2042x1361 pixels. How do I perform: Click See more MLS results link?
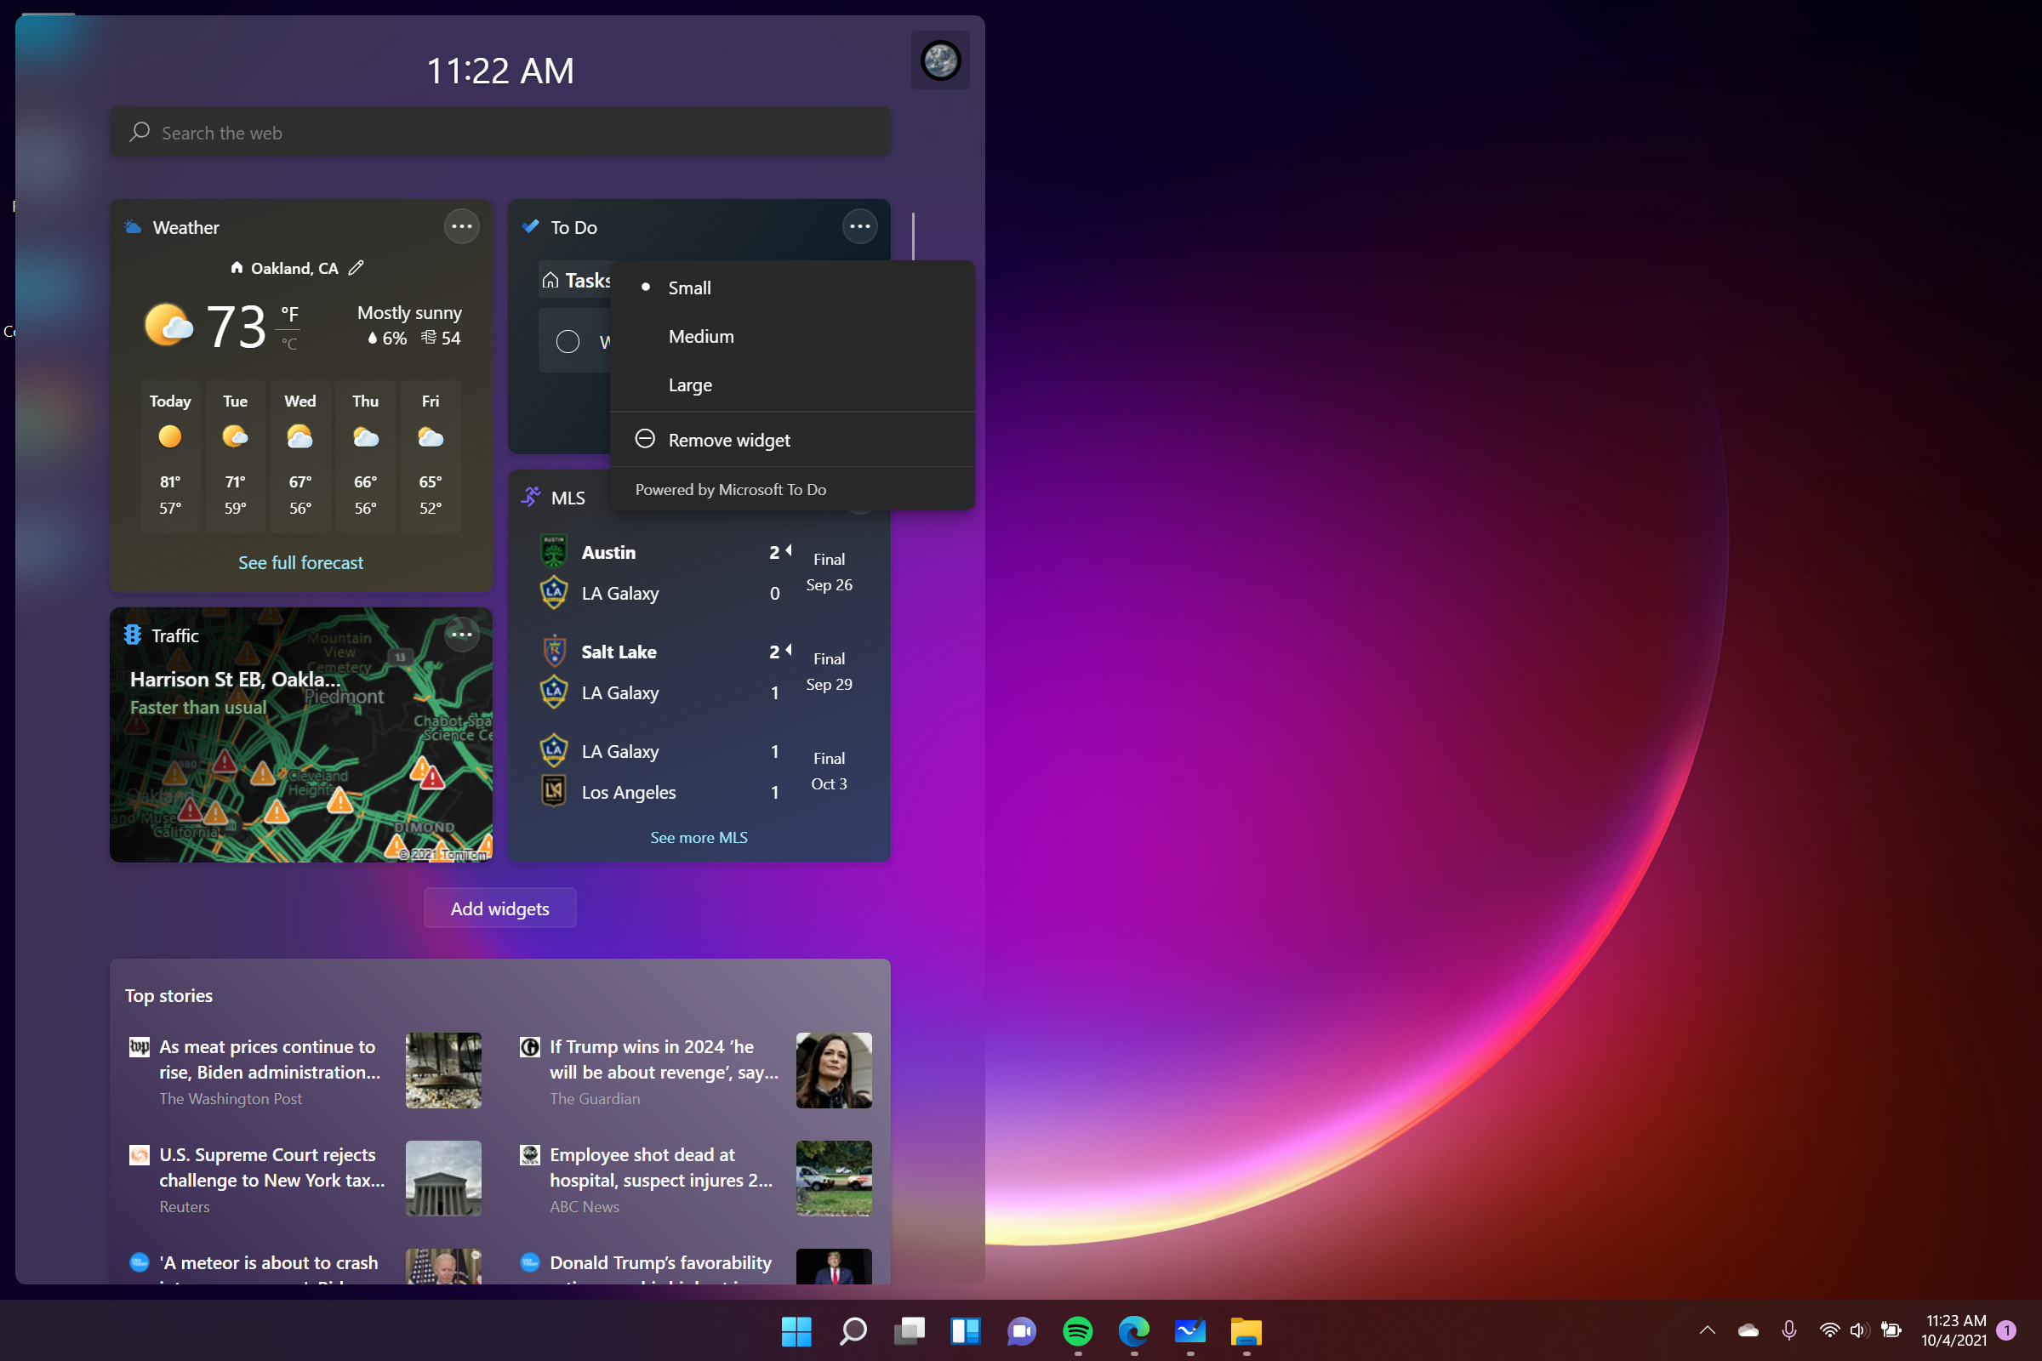click(x=698, y=837)
